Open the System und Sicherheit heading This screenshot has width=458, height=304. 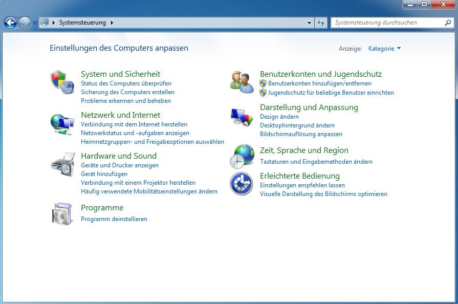(x=120, y=74)
